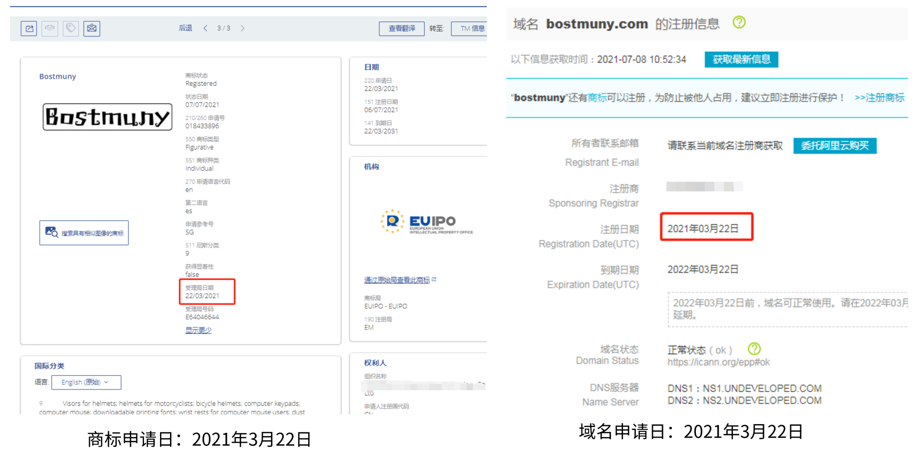Go to the previous record with the left chevron
The width and height of the screenshot is (921, 460).
tap(206, 28)
